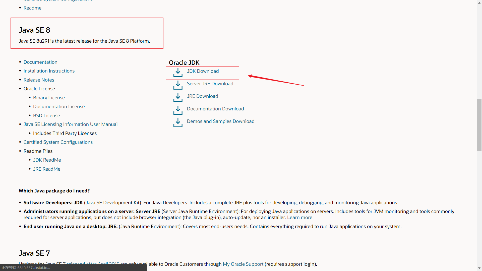Open the JDK Download link
Image resolution: width=482 pixels, height=271 pixels.
pos(203,71)
